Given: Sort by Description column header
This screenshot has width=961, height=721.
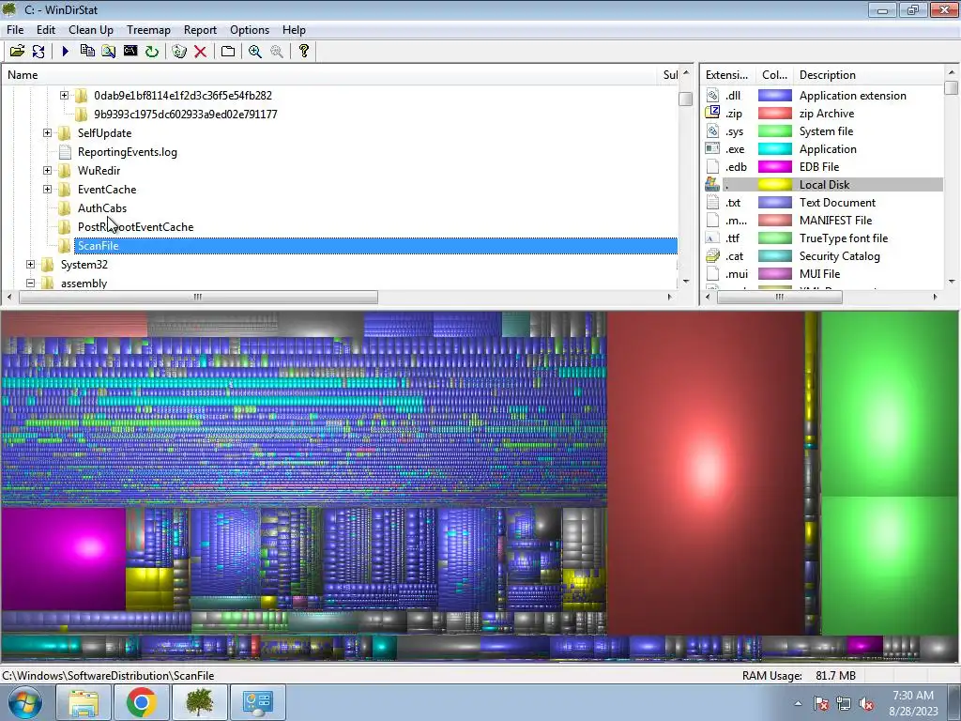Looking at the screenshot, I should [869, 75].
